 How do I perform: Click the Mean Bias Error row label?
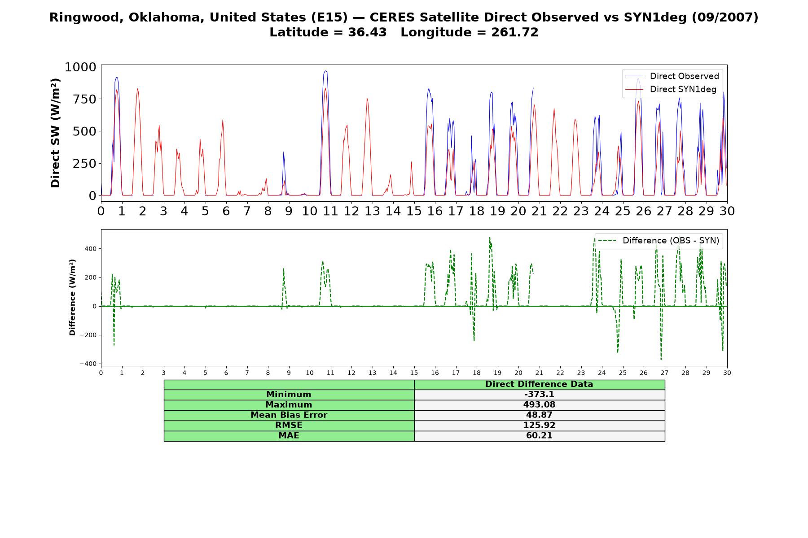coord(289,415)
